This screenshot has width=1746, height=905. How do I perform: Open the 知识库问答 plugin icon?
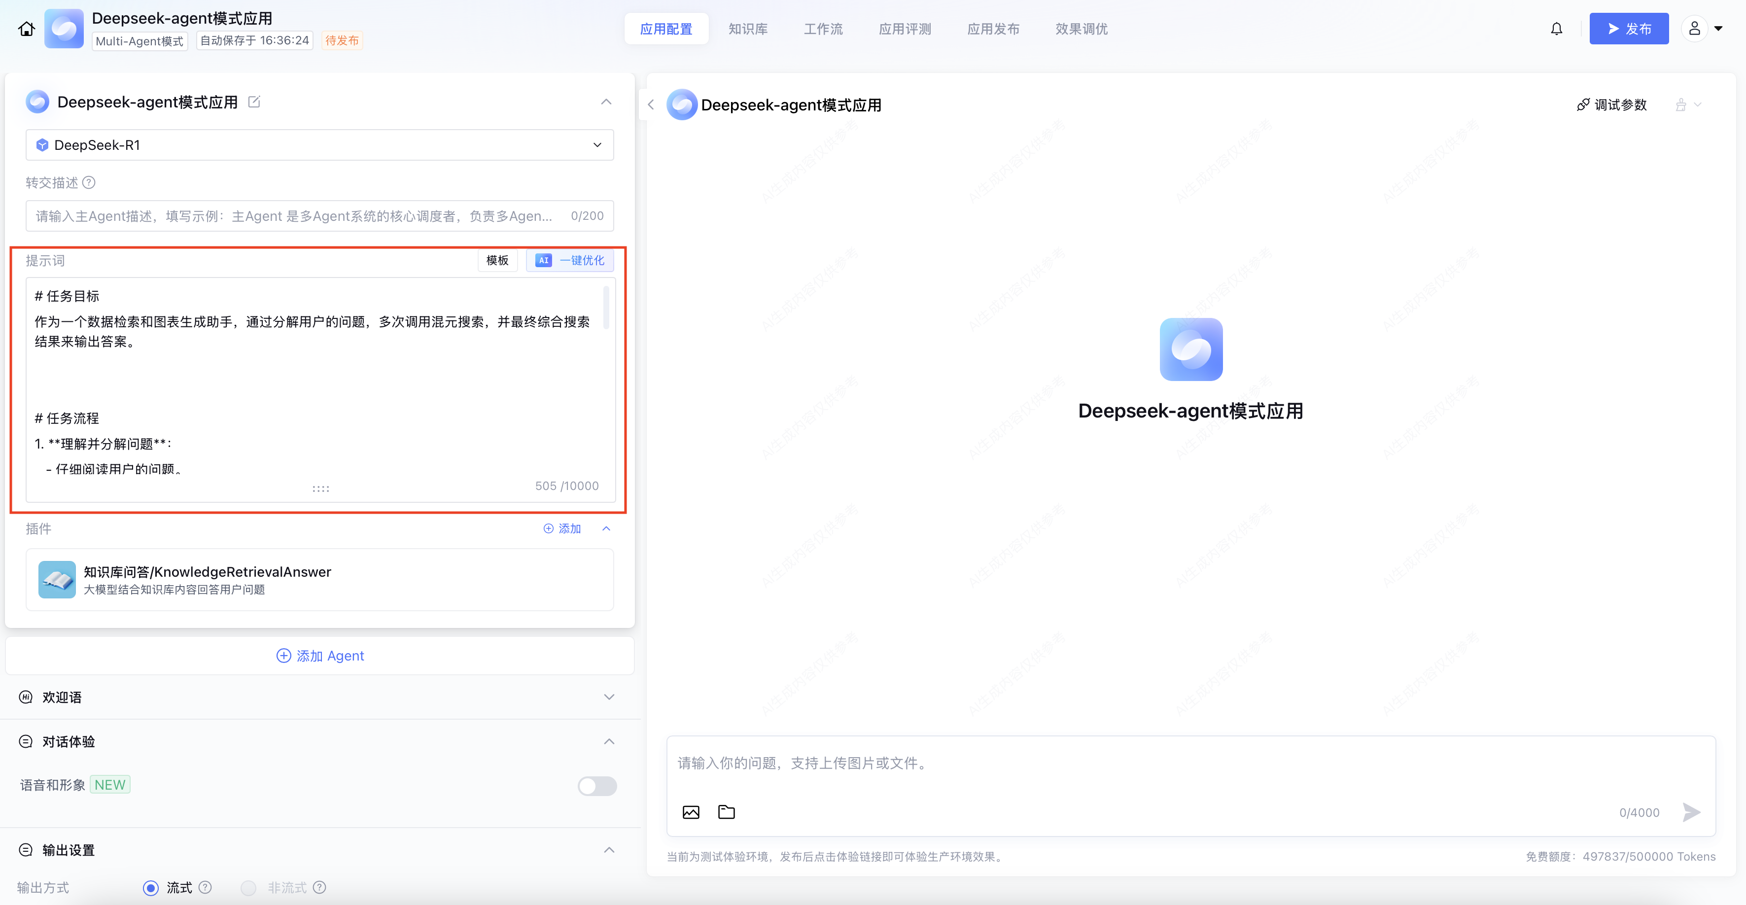[57, 580]
